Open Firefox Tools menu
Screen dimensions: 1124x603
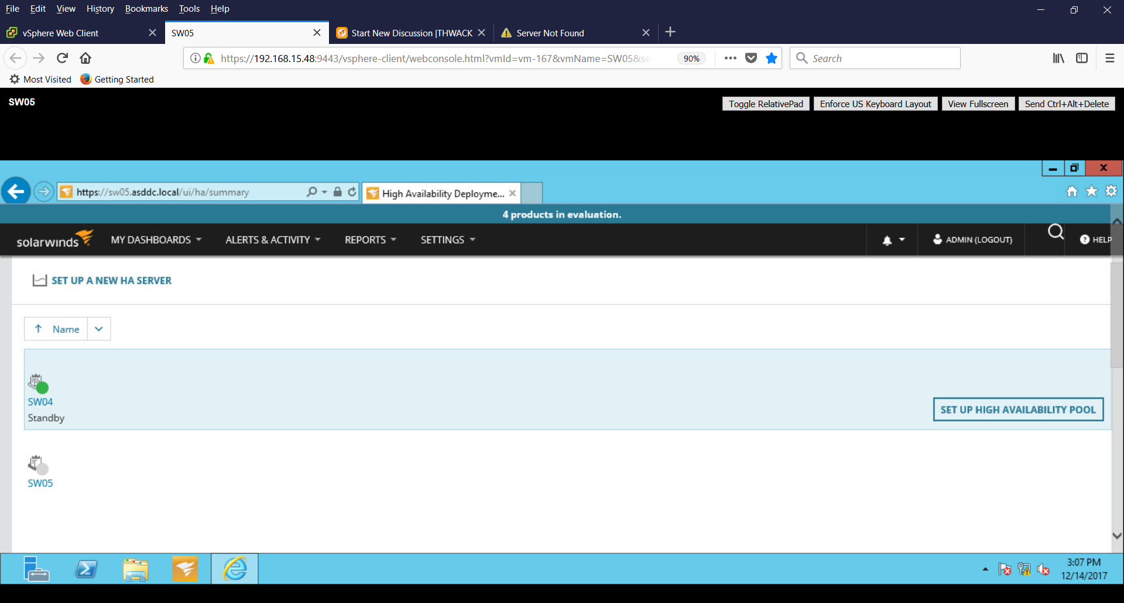click(189, 9)
